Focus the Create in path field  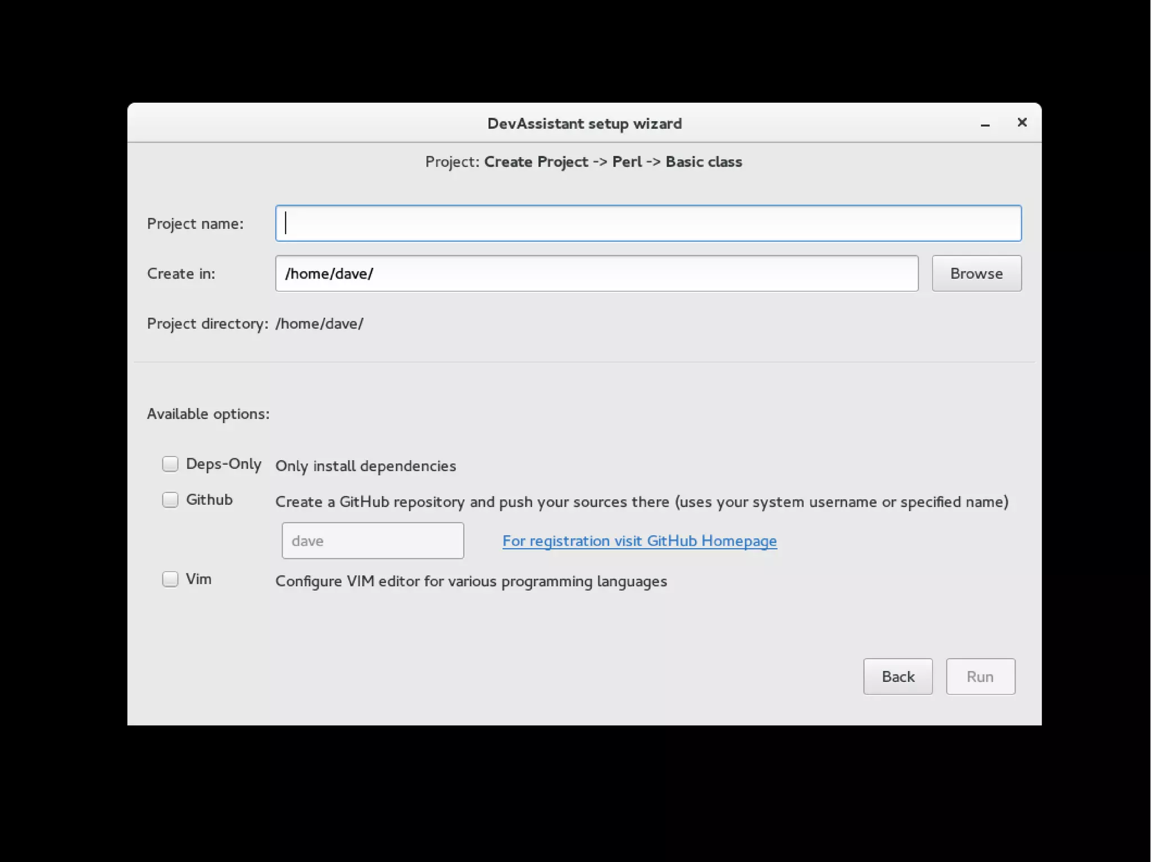[596, 273]
